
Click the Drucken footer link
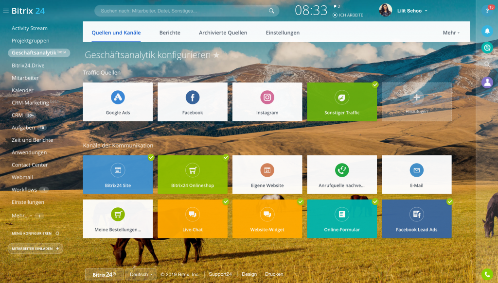point(274,274)
